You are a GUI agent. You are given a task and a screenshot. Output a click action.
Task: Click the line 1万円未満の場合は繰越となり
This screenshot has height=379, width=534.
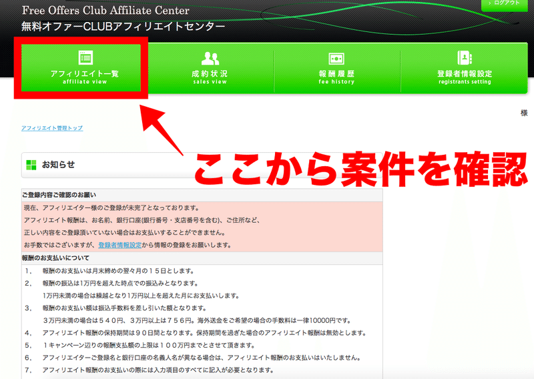141,296
